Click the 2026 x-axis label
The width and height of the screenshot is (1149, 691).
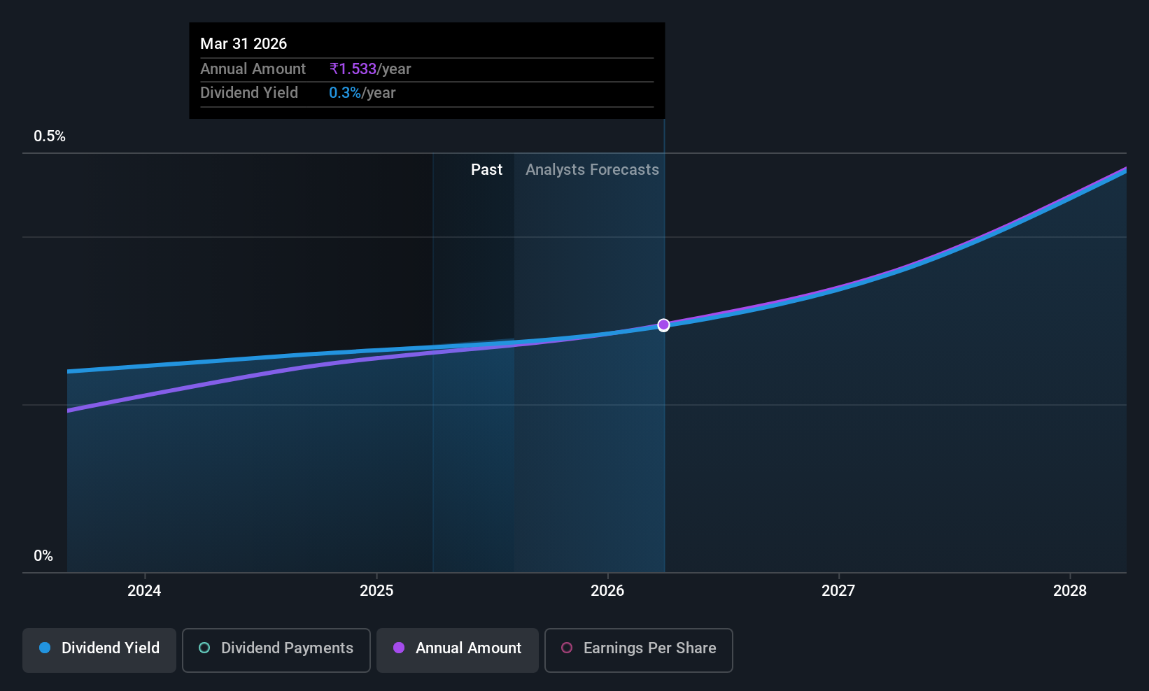(607, 590)
